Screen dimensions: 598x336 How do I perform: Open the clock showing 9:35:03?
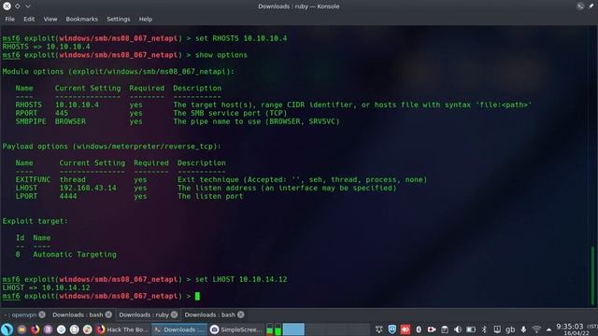tap(577, 329)
